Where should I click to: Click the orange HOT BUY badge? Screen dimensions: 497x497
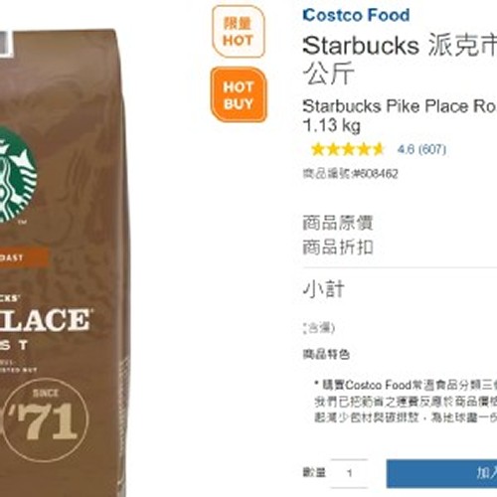(239, 94)
